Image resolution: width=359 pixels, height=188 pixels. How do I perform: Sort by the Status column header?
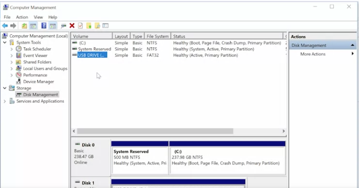click(x=227, y=36)
